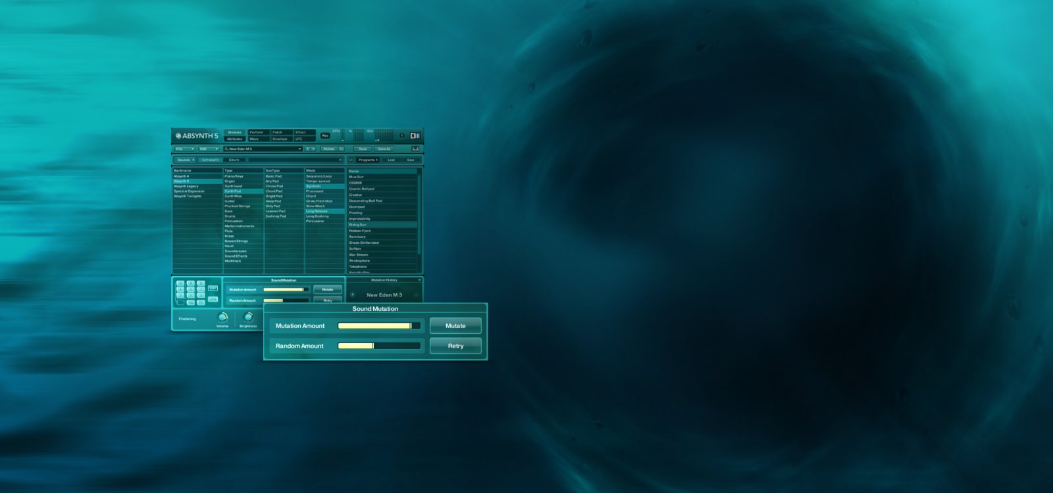Click the Mutation History back arrow
The width and height of the screenshot is (1053, 493).
(353, 295)
